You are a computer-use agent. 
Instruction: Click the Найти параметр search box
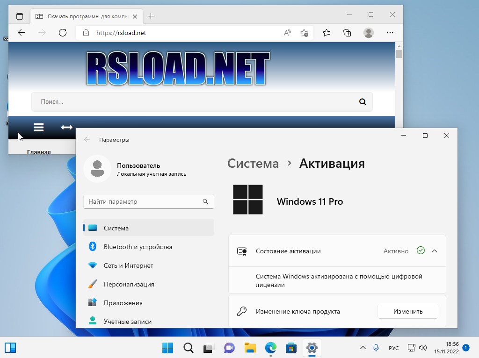[x=148, y=201]
